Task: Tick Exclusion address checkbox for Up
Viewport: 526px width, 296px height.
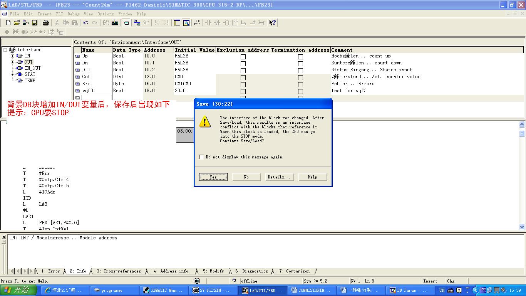Action: [243, 57]
